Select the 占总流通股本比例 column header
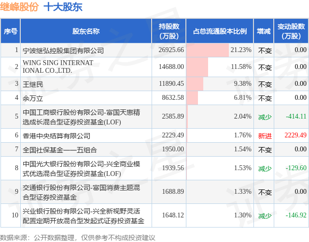 click(x=220, y=31)
